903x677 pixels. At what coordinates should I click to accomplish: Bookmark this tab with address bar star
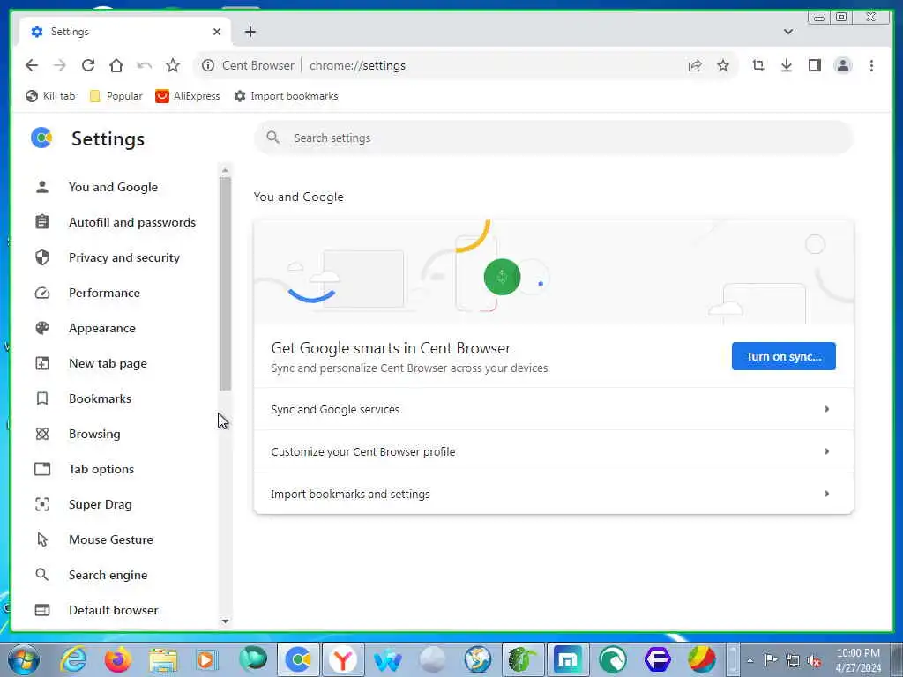[x=723, y=65]
